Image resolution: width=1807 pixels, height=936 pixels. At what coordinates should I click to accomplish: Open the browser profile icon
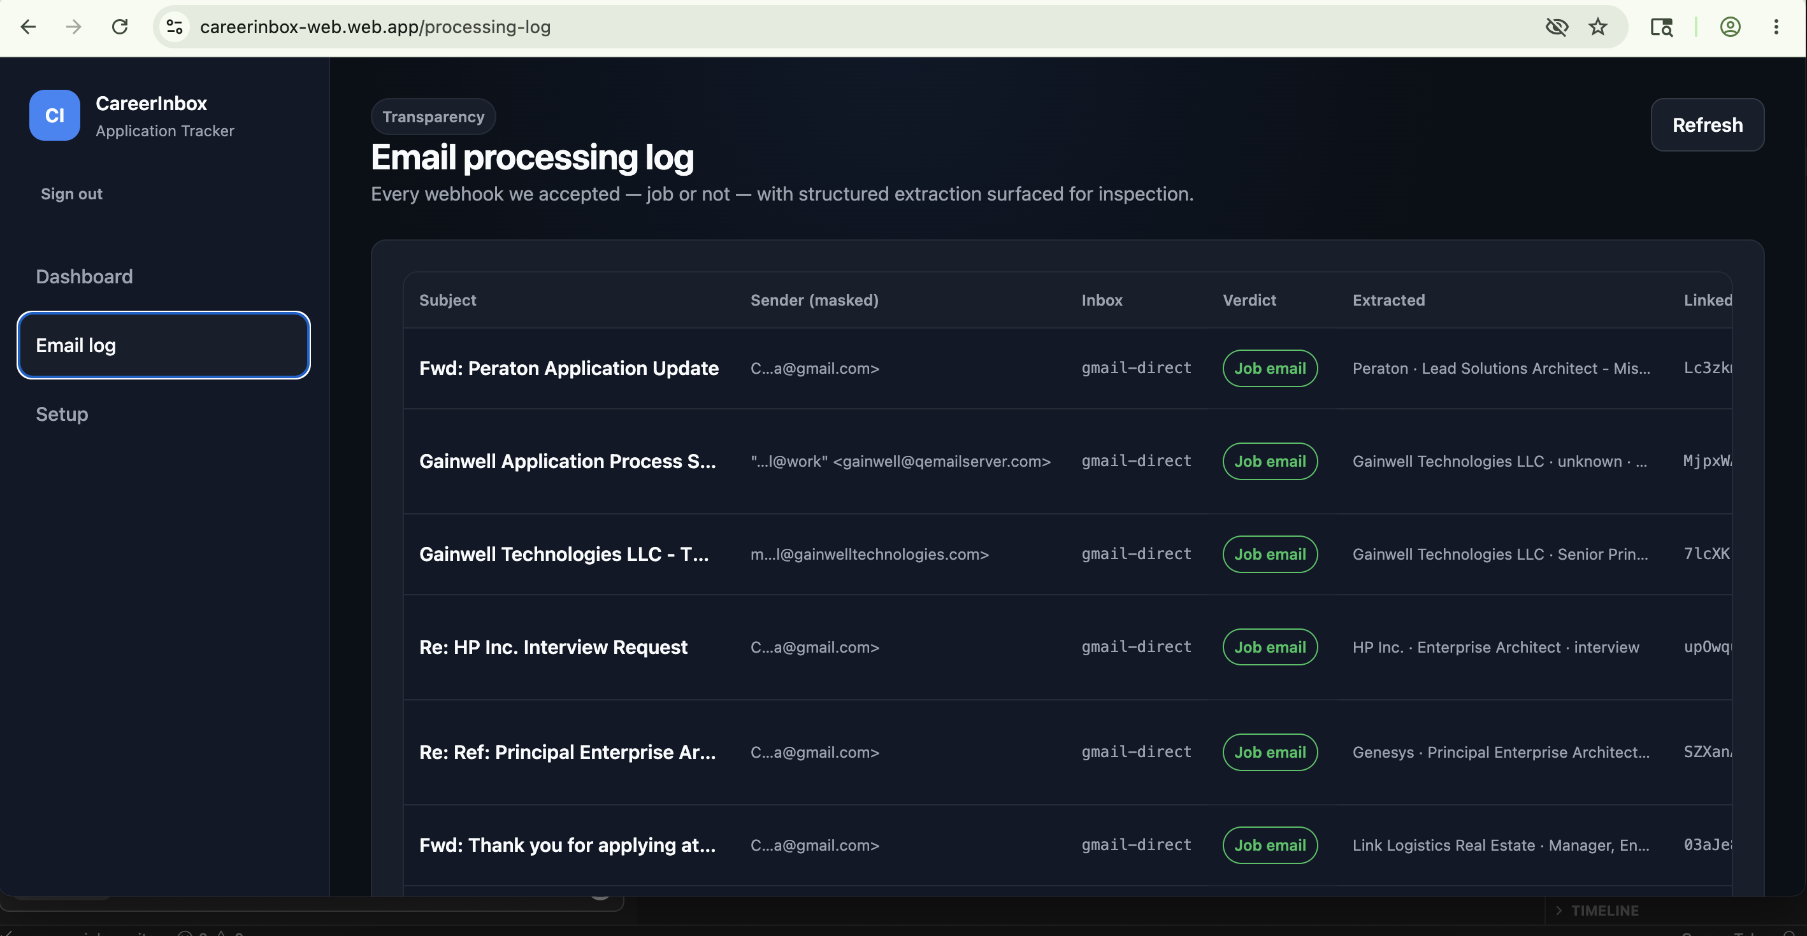[x=1730, y=27]
